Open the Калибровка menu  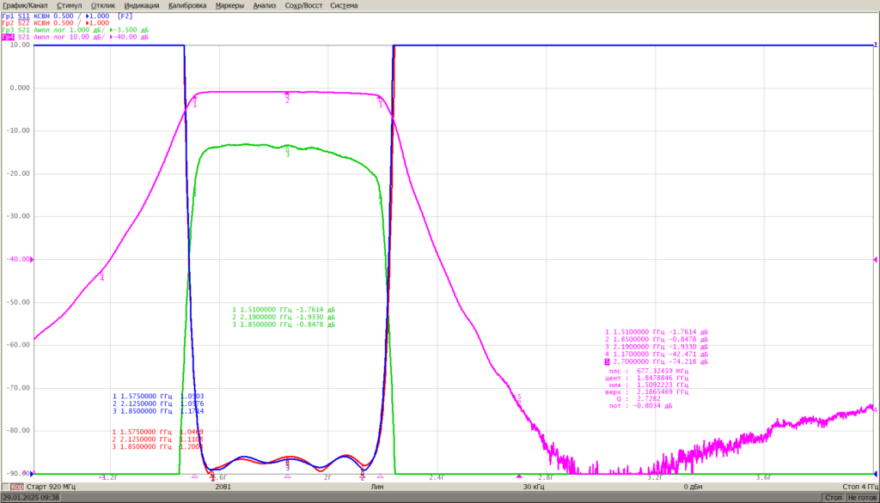click(x=187, y=6)
